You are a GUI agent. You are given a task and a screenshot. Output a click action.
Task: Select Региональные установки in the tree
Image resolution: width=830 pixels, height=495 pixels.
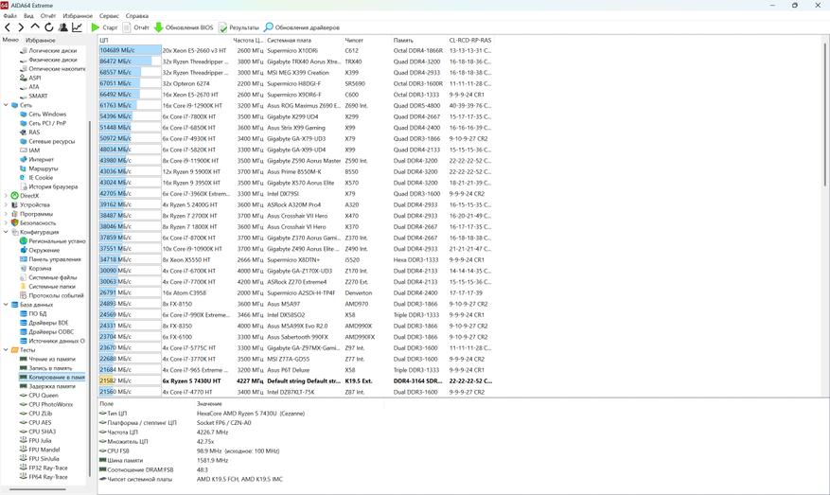[52, 241]
